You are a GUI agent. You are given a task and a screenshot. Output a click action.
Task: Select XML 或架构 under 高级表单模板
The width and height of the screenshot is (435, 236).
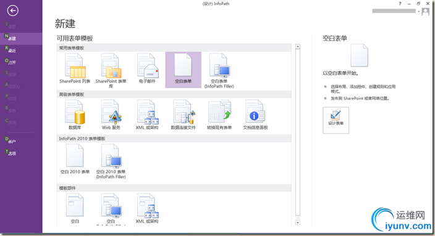tap(147, 115)
